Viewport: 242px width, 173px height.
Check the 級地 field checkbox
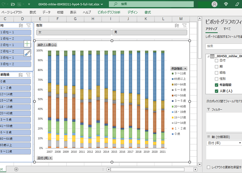point(216,73)
